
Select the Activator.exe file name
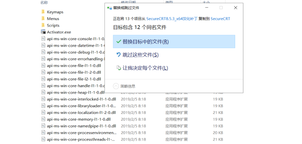coord(59,32)
